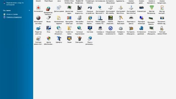
Task: Open Очистка Internet Explorer icon
Action: pyautogui.click(x=90, y=18)
